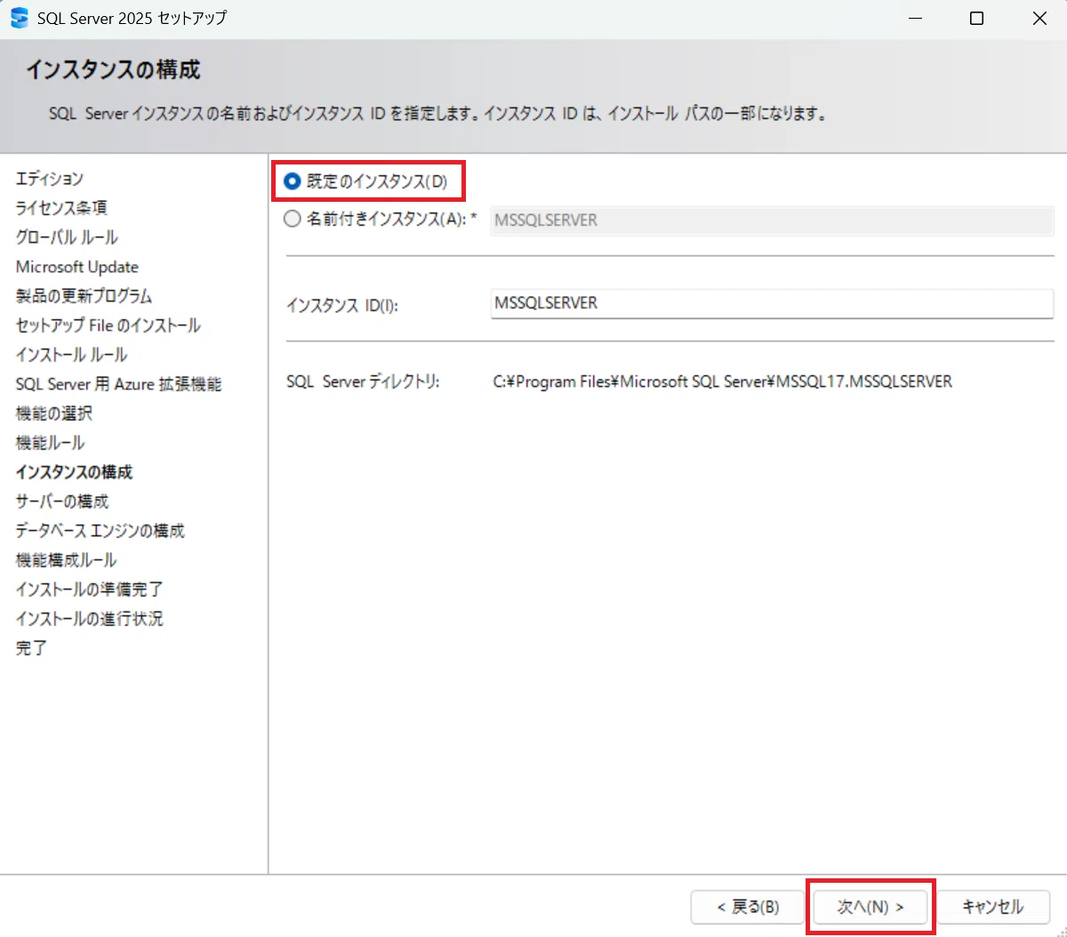Minimize the setup window

[913, 19]
